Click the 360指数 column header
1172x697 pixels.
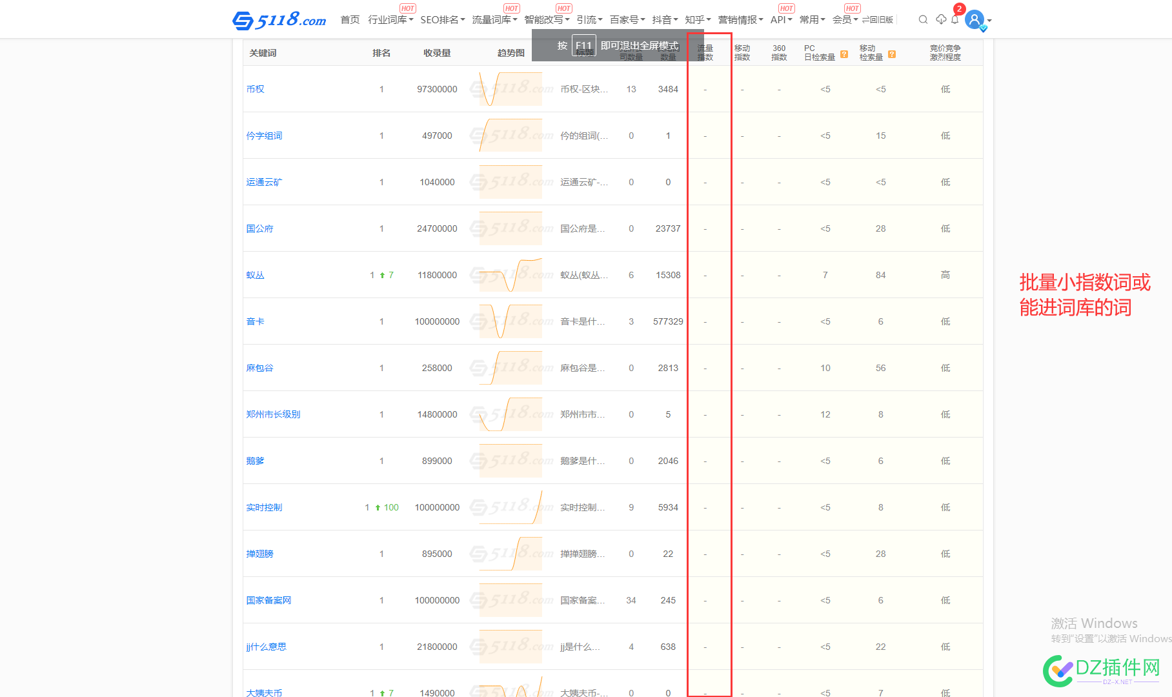779,53
